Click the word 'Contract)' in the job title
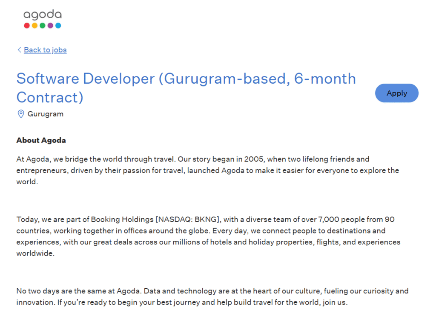 [x=50, y=97]
